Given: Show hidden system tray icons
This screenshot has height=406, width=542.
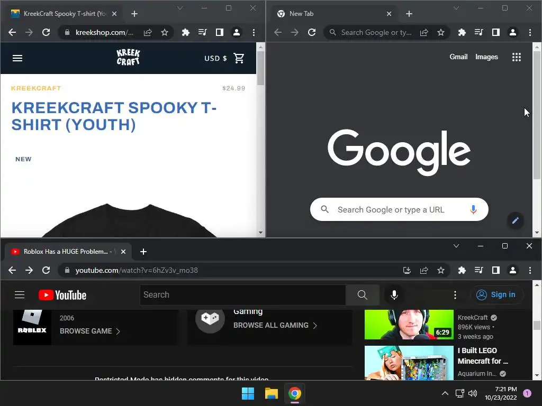Looking at the screenshot, I should click(x=445, y=393).
